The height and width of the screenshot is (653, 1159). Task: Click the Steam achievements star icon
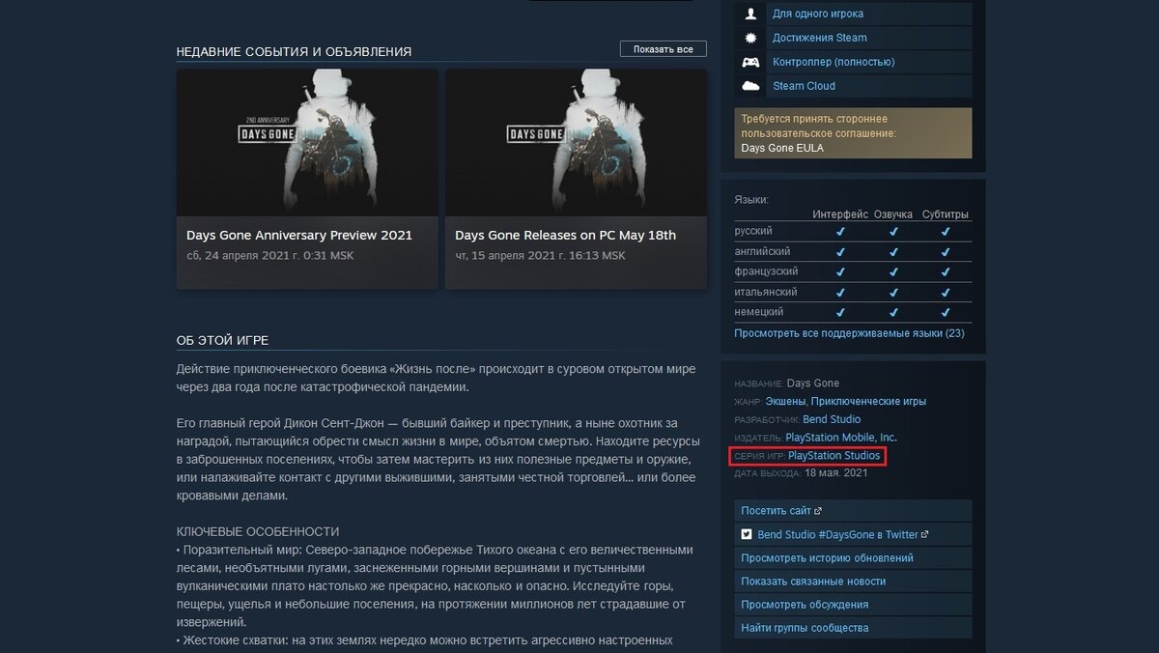click(750, 38)
